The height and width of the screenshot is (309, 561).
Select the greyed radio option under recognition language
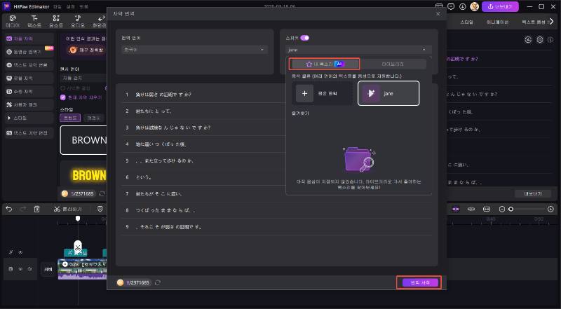pyautogui.click(x=62, y=88)
